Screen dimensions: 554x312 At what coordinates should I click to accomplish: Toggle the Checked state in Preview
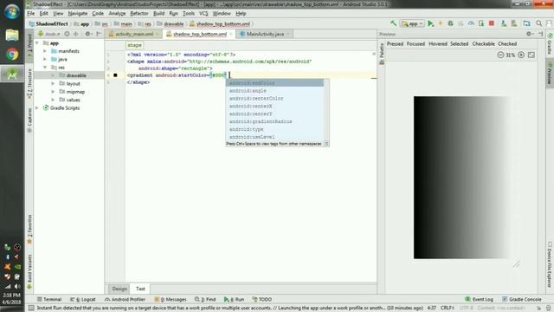507,44
